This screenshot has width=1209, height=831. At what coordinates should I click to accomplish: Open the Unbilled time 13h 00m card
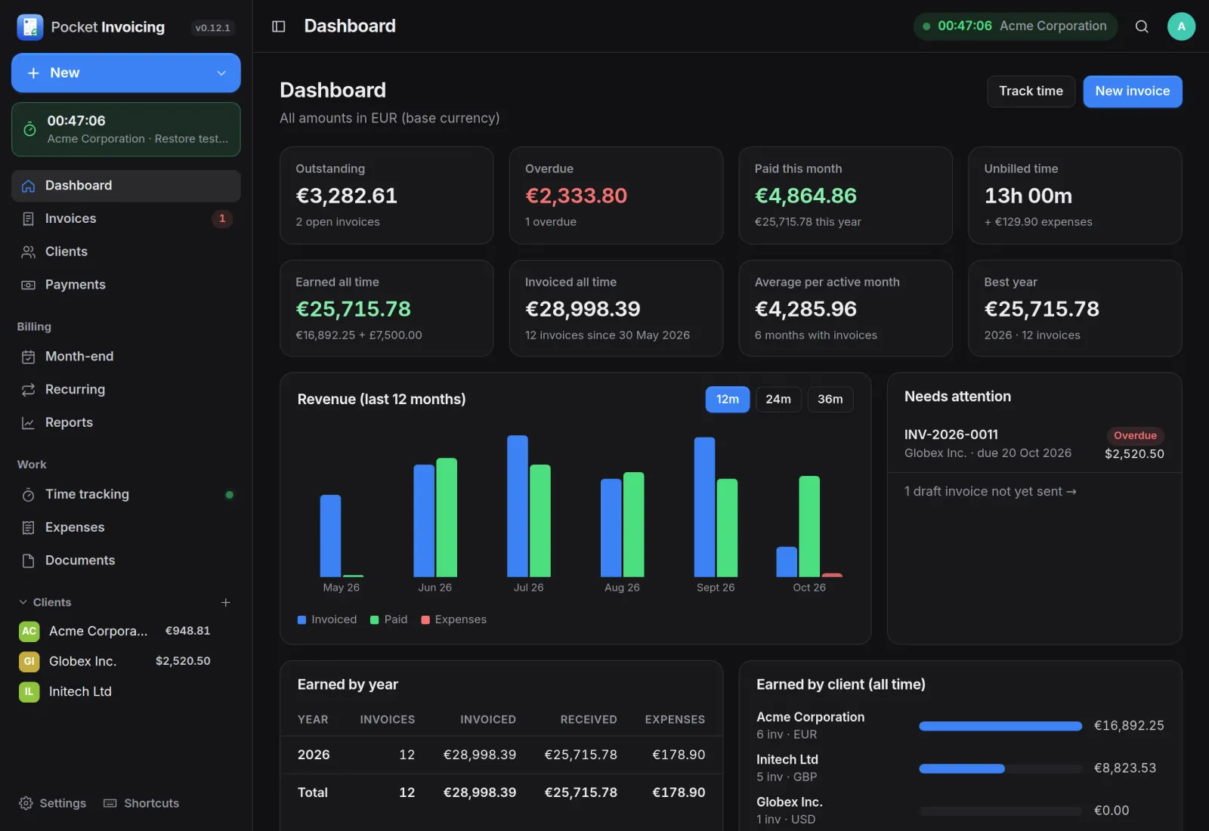(x=1074, y=196)
